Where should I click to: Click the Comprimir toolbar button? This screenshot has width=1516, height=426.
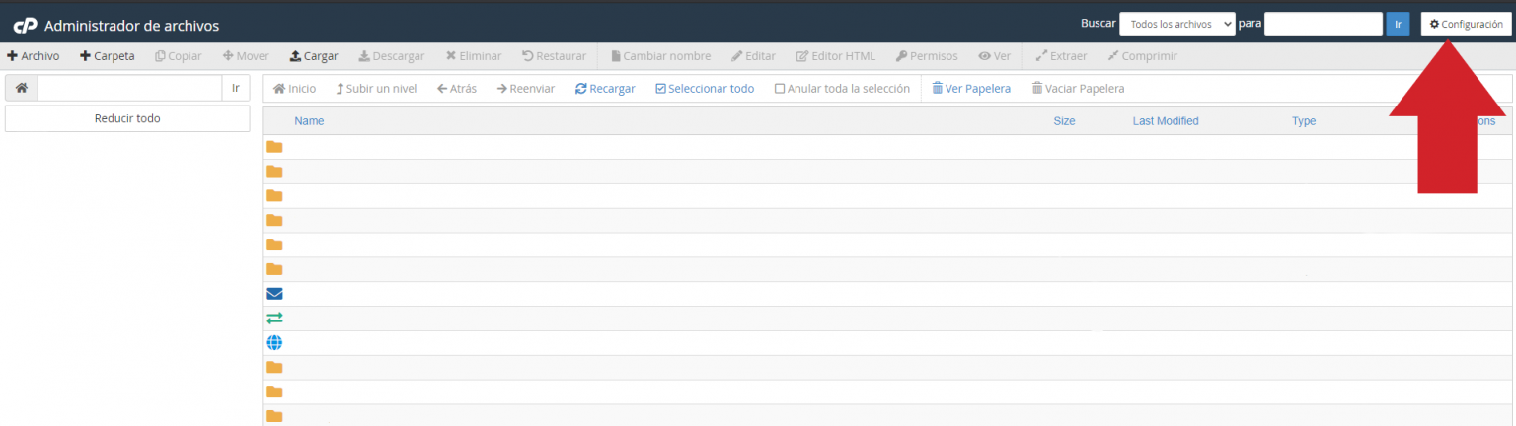(x=1142, y=56)
